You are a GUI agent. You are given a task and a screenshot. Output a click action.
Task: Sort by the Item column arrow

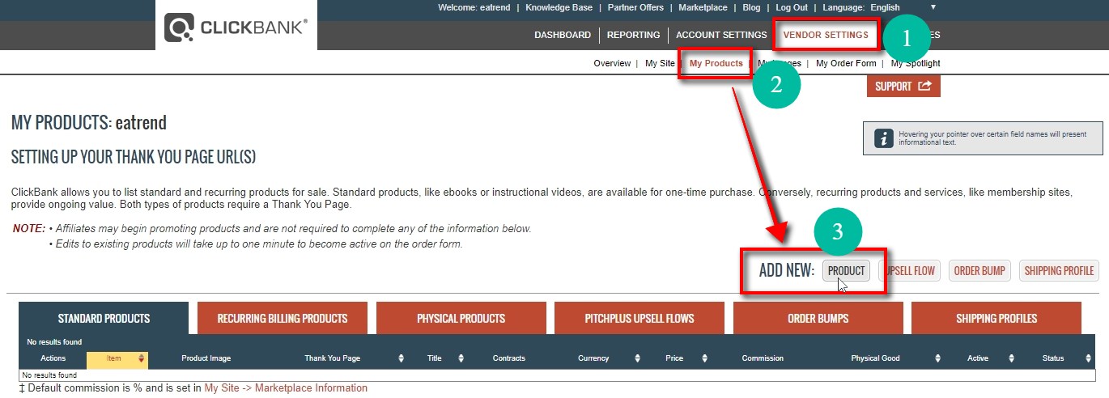[x=142, y=358]
